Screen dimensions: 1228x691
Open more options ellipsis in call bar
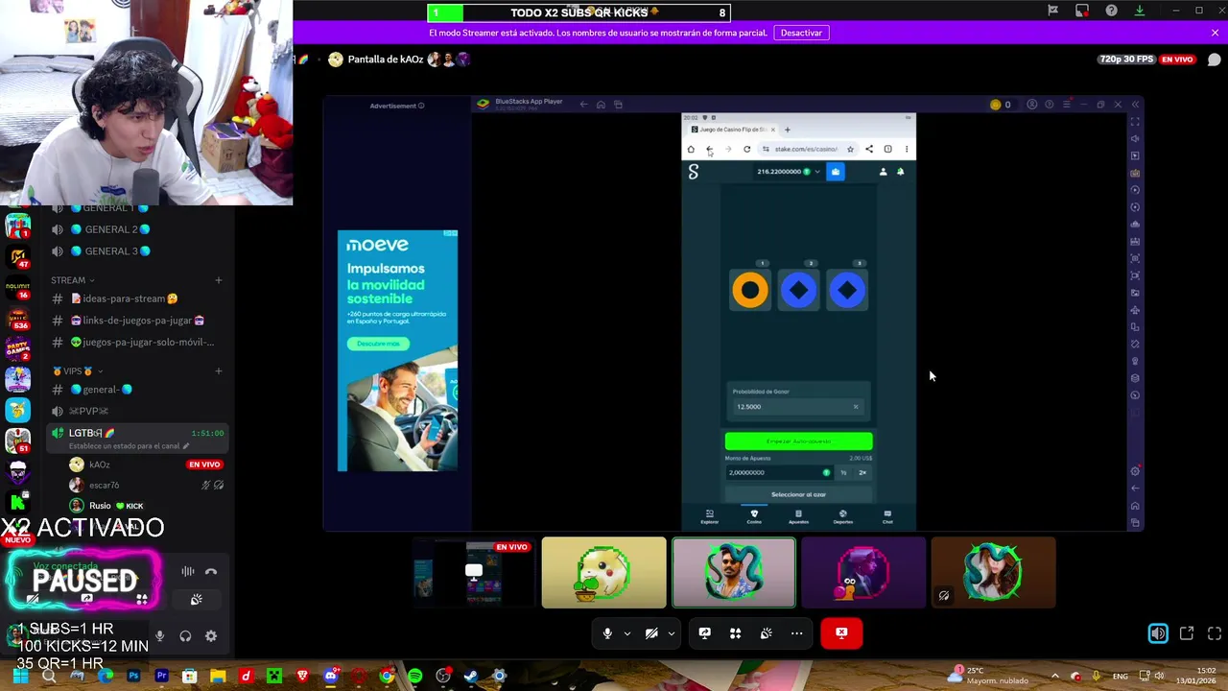(796, 633)
